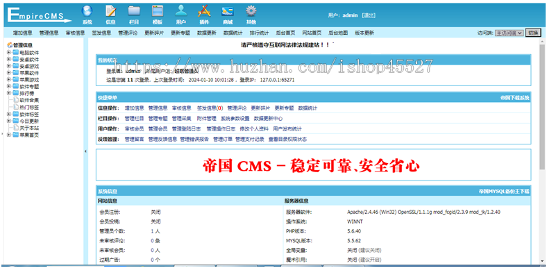The height and width of the screenshot is (268, 547).
Task: Open 附件管理 in the quick menu panel
Action: (207, 119)
